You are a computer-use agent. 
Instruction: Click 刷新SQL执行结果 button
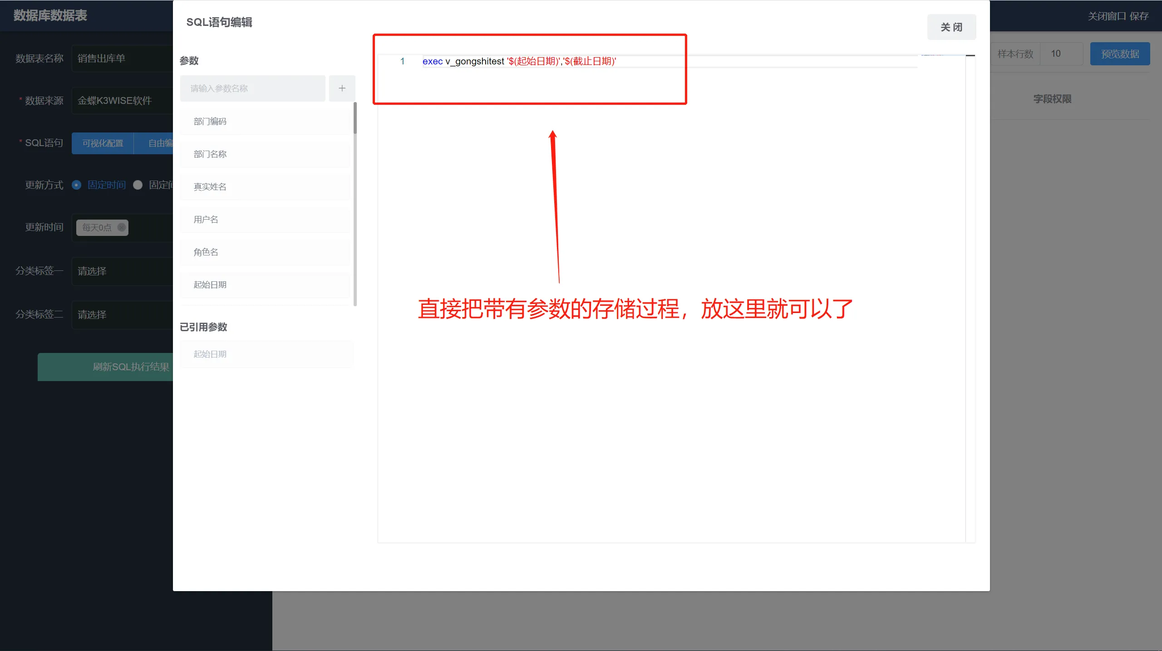click(x=105, y=367)
